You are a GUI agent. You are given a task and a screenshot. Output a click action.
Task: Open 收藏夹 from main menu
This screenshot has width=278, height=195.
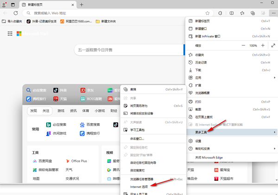232,55
